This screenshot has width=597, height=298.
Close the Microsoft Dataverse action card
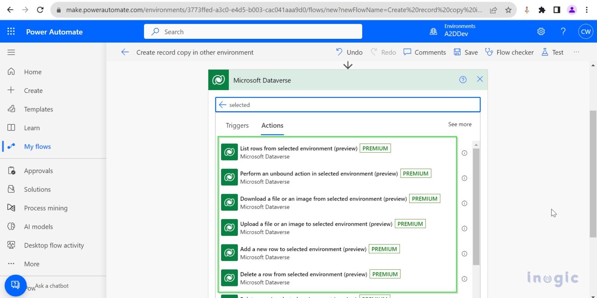coord(480,79)
